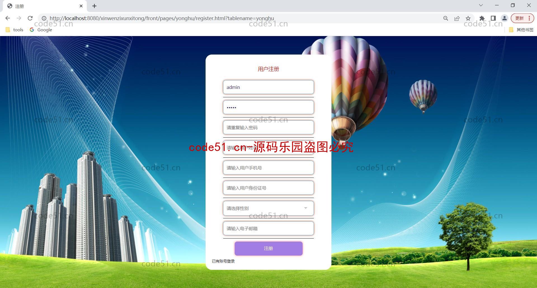Toggle the browser side panel
The image size is (537, 288).
tap(493, 18)
